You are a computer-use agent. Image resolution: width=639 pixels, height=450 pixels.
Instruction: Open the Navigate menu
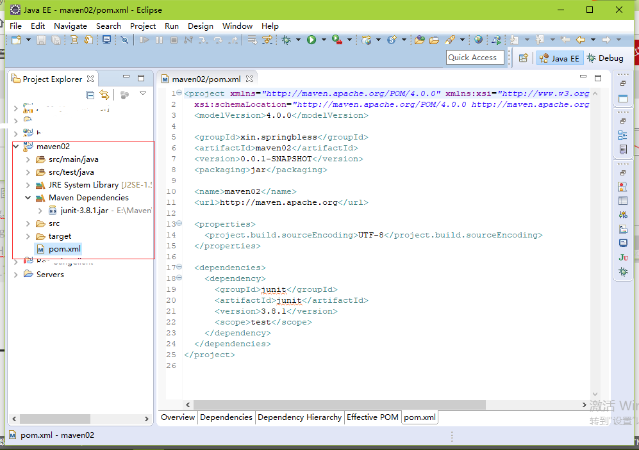point(71,26)
